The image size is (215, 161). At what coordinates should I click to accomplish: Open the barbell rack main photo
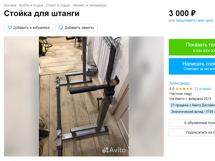coord(84,96)
